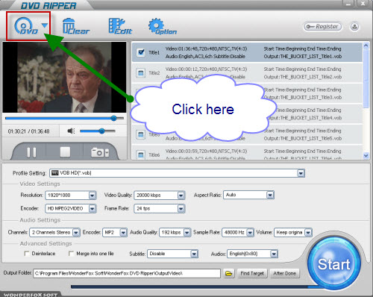Open the Frame Rate 24 fps dropdown
The image size is (373, 297).
(x=159, y=208)
